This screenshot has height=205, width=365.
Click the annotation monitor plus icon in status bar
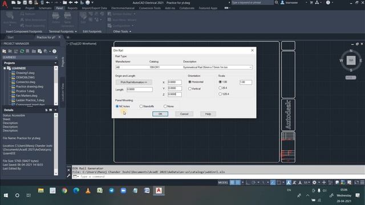[324, 182]
